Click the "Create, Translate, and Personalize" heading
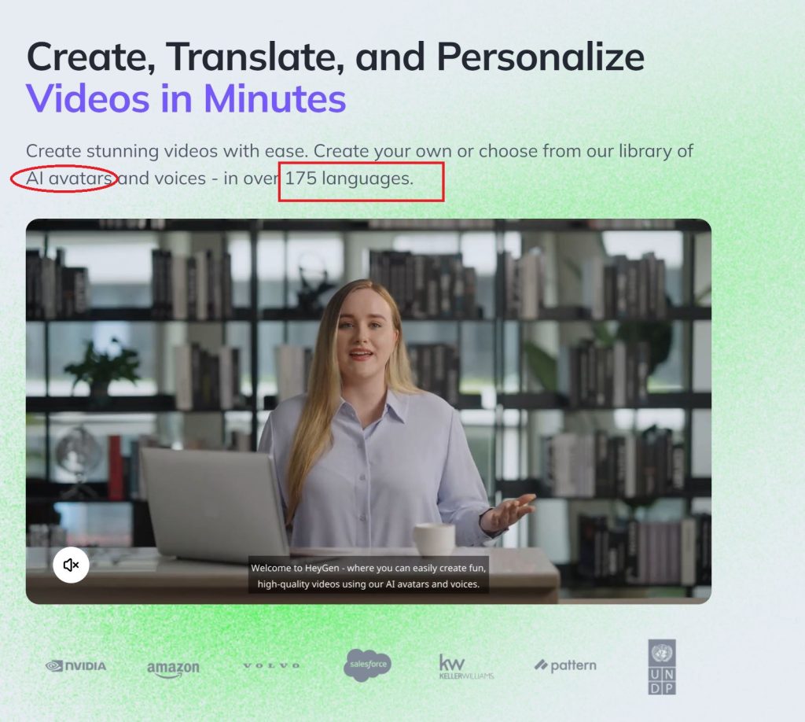805x722 pixels. click(x=335, y=57)
